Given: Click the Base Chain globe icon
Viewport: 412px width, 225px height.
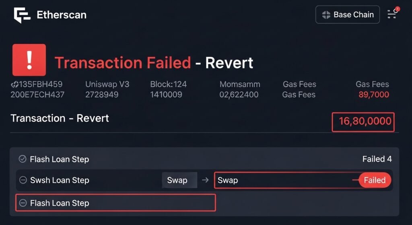Looking at the screenshot, I should pyautogui.click(x=326, y=15).
